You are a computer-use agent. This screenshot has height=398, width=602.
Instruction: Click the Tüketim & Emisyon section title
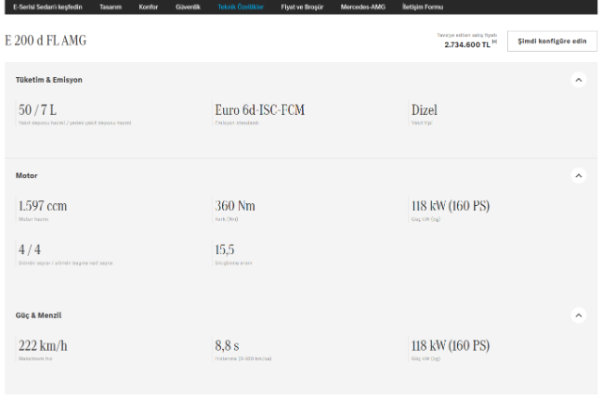[49, 80]
